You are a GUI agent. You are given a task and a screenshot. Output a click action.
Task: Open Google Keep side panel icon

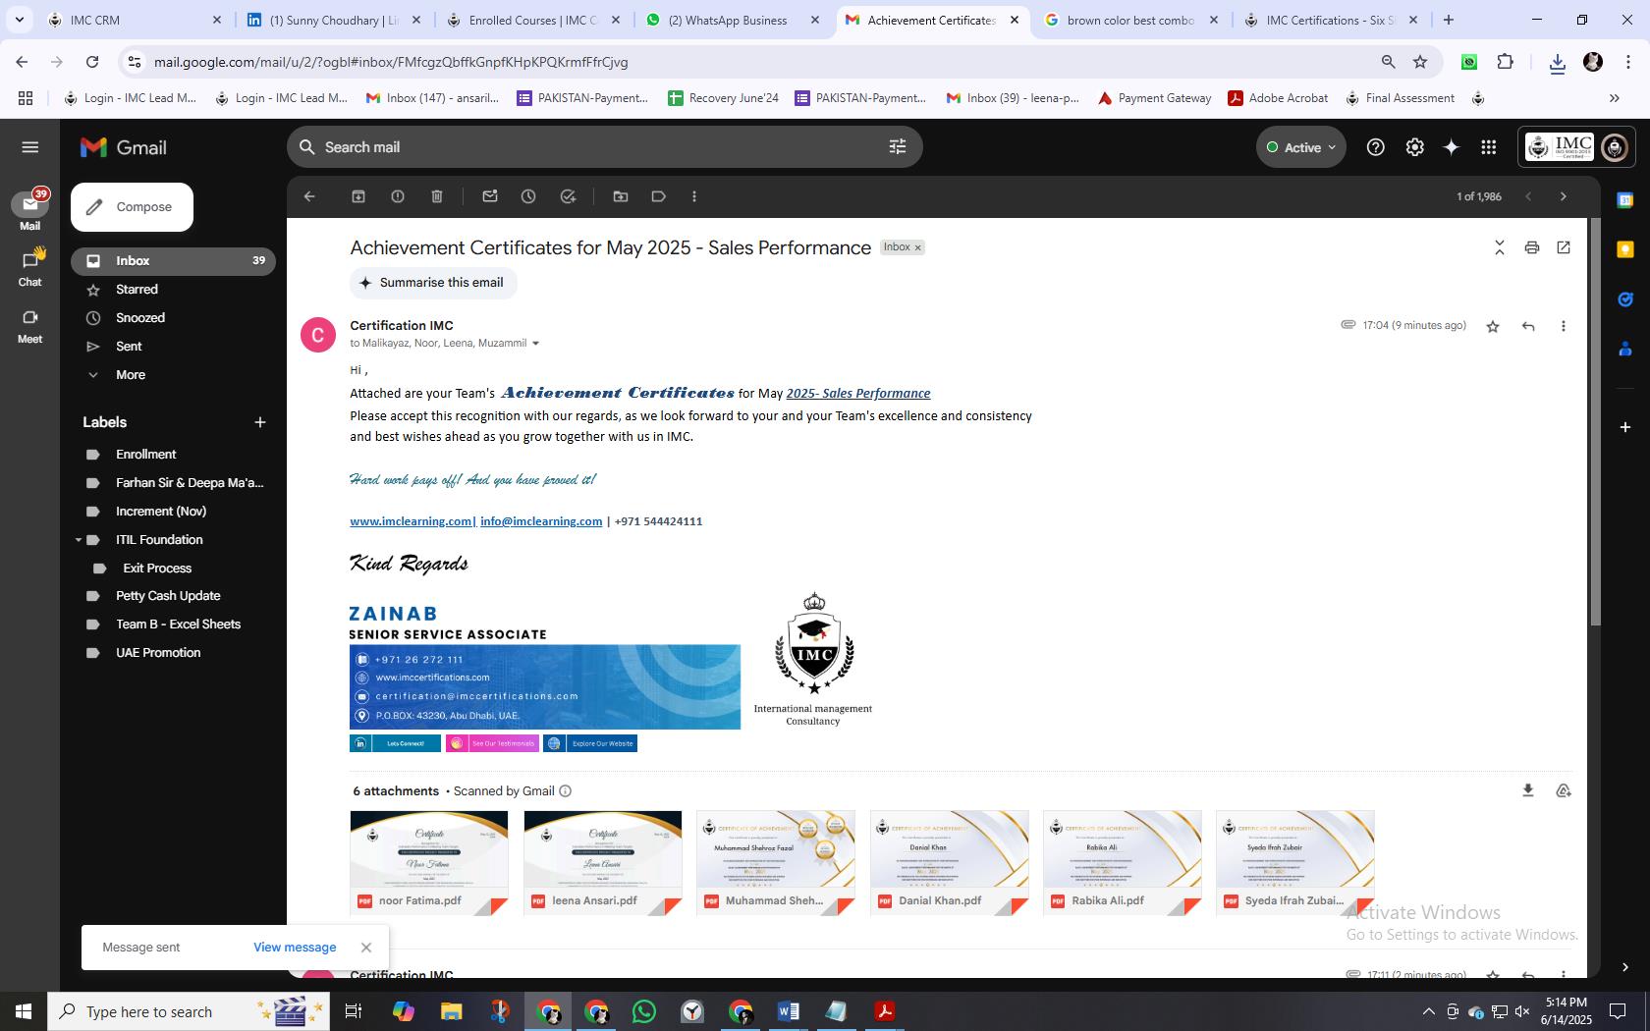coord(1625,249)
